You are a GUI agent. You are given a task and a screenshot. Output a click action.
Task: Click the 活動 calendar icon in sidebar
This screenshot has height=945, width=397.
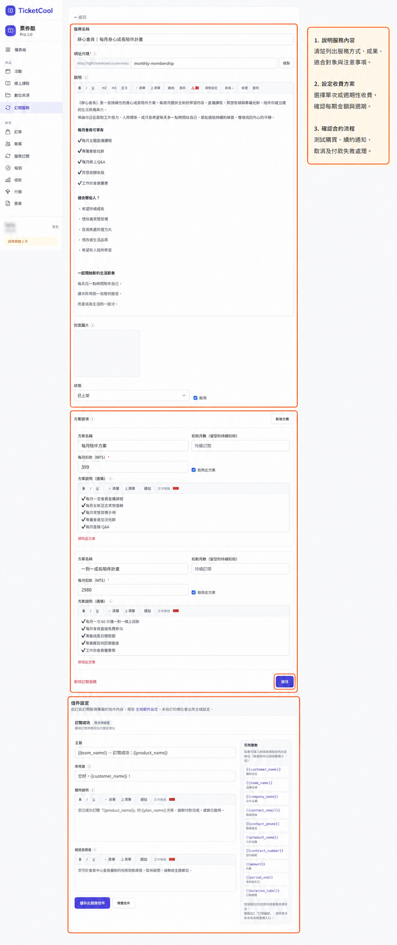point(8,71)
